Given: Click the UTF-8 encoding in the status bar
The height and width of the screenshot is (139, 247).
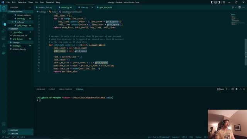Looking at the screenshot, I should tap(184, 137).
